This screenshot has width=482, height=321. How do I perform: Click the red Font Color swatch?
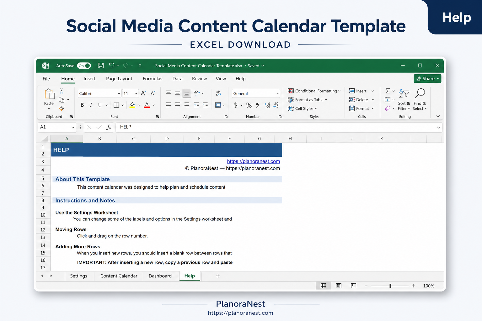[147, 105]
